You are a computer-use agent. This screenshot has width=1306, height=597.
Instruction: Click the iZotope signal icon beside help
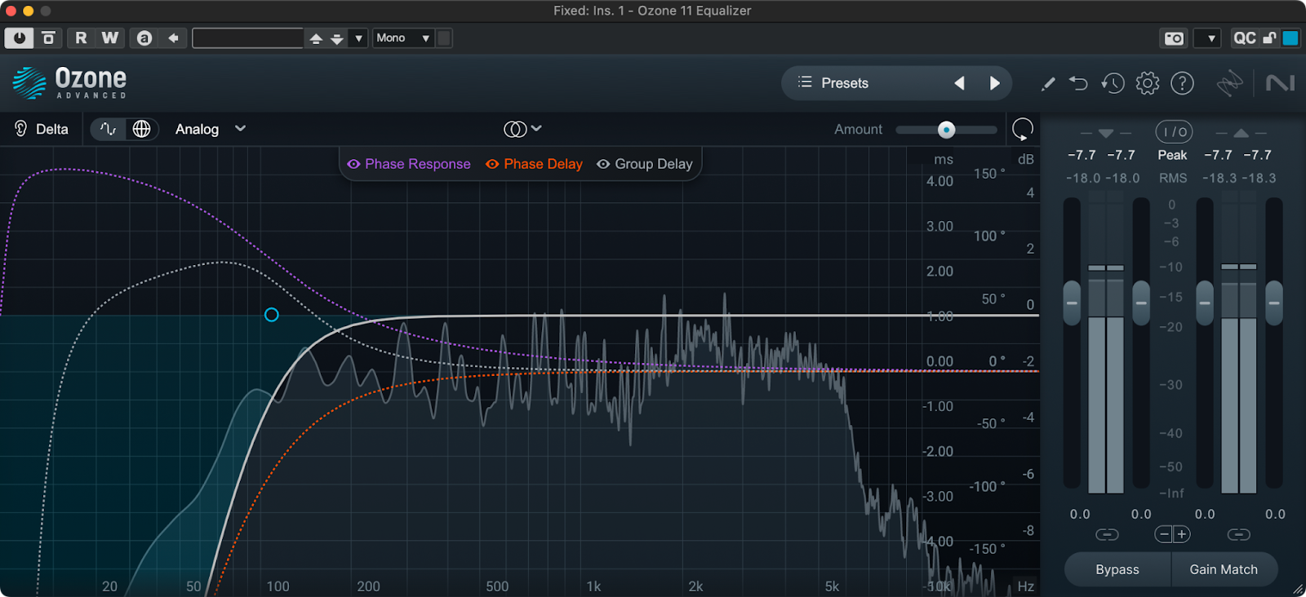coord(1229,83)
